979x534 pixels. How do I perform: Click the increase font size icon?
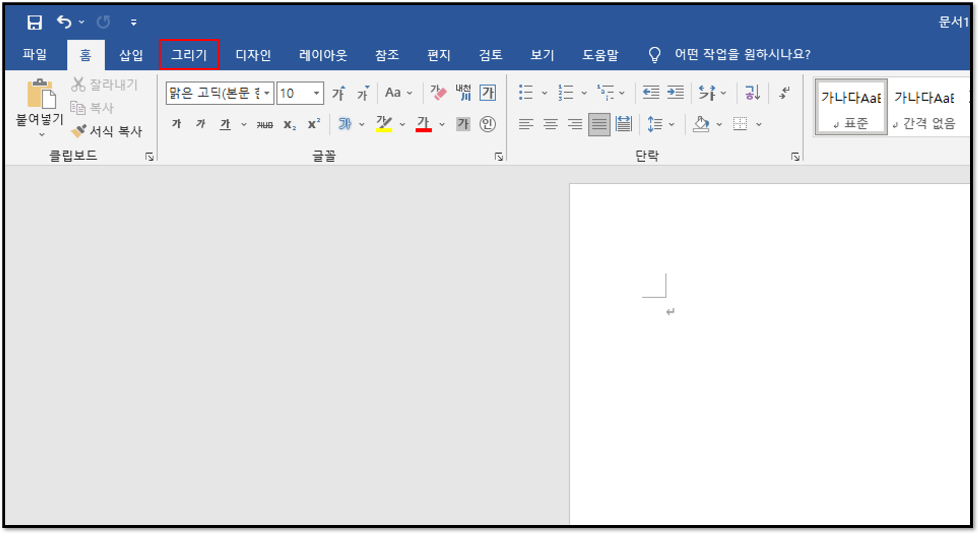click(x=339, y=93)
